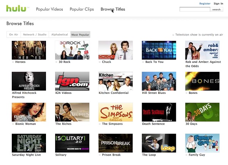Screen dimensions: 228x165
Task: Click the IGN Videos title link
Action: pyautogui.click(x=63, y=93)
